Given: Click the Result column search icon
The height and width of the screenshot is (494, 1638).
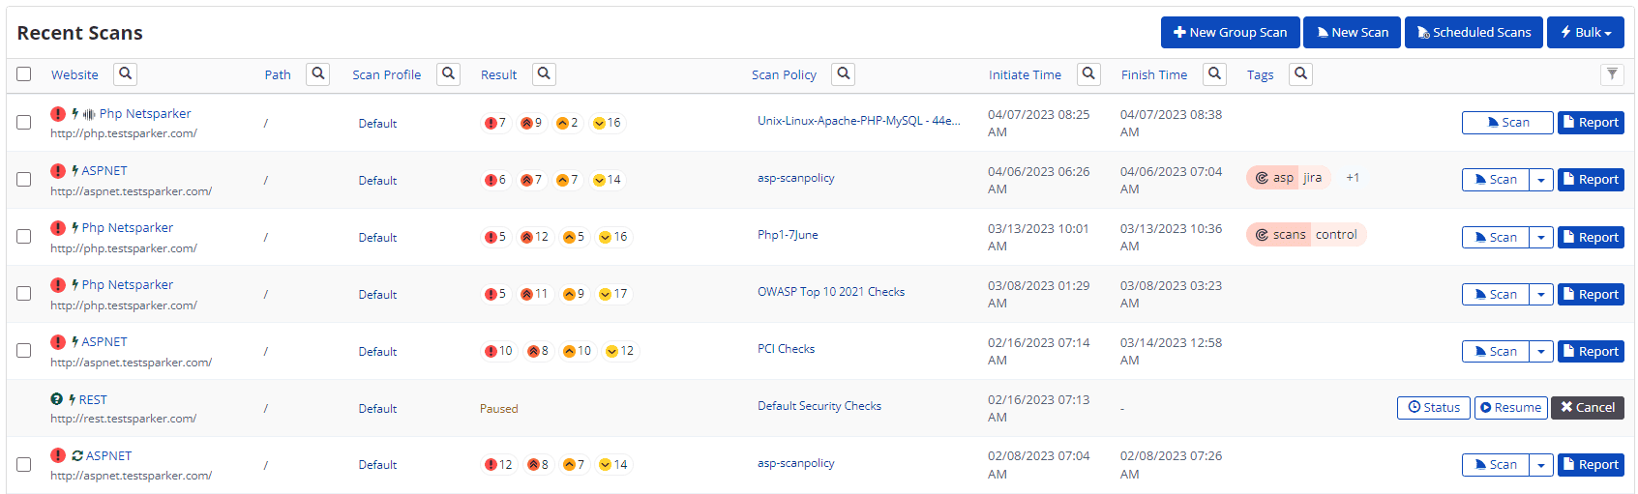Looking at the screenshot, I should coord(544,74).
